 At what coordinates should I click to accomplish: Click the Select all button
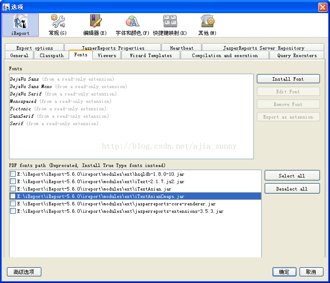(292, 176)
